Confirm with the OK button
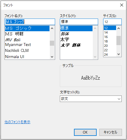127x140 pixels. (x=85, y=132)
